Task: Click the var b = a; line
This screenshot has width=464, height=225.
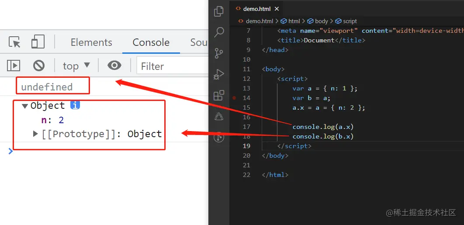Action: [x=312, y=98]
